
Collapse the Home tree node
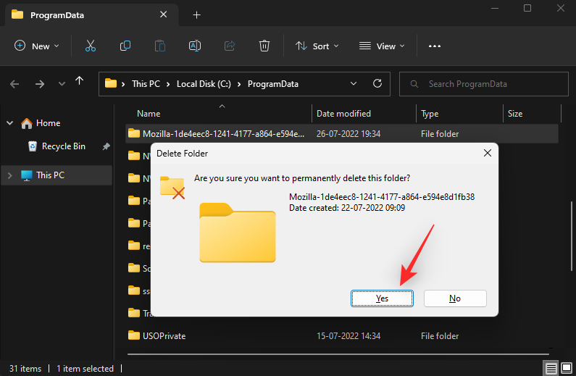(10, 123)
